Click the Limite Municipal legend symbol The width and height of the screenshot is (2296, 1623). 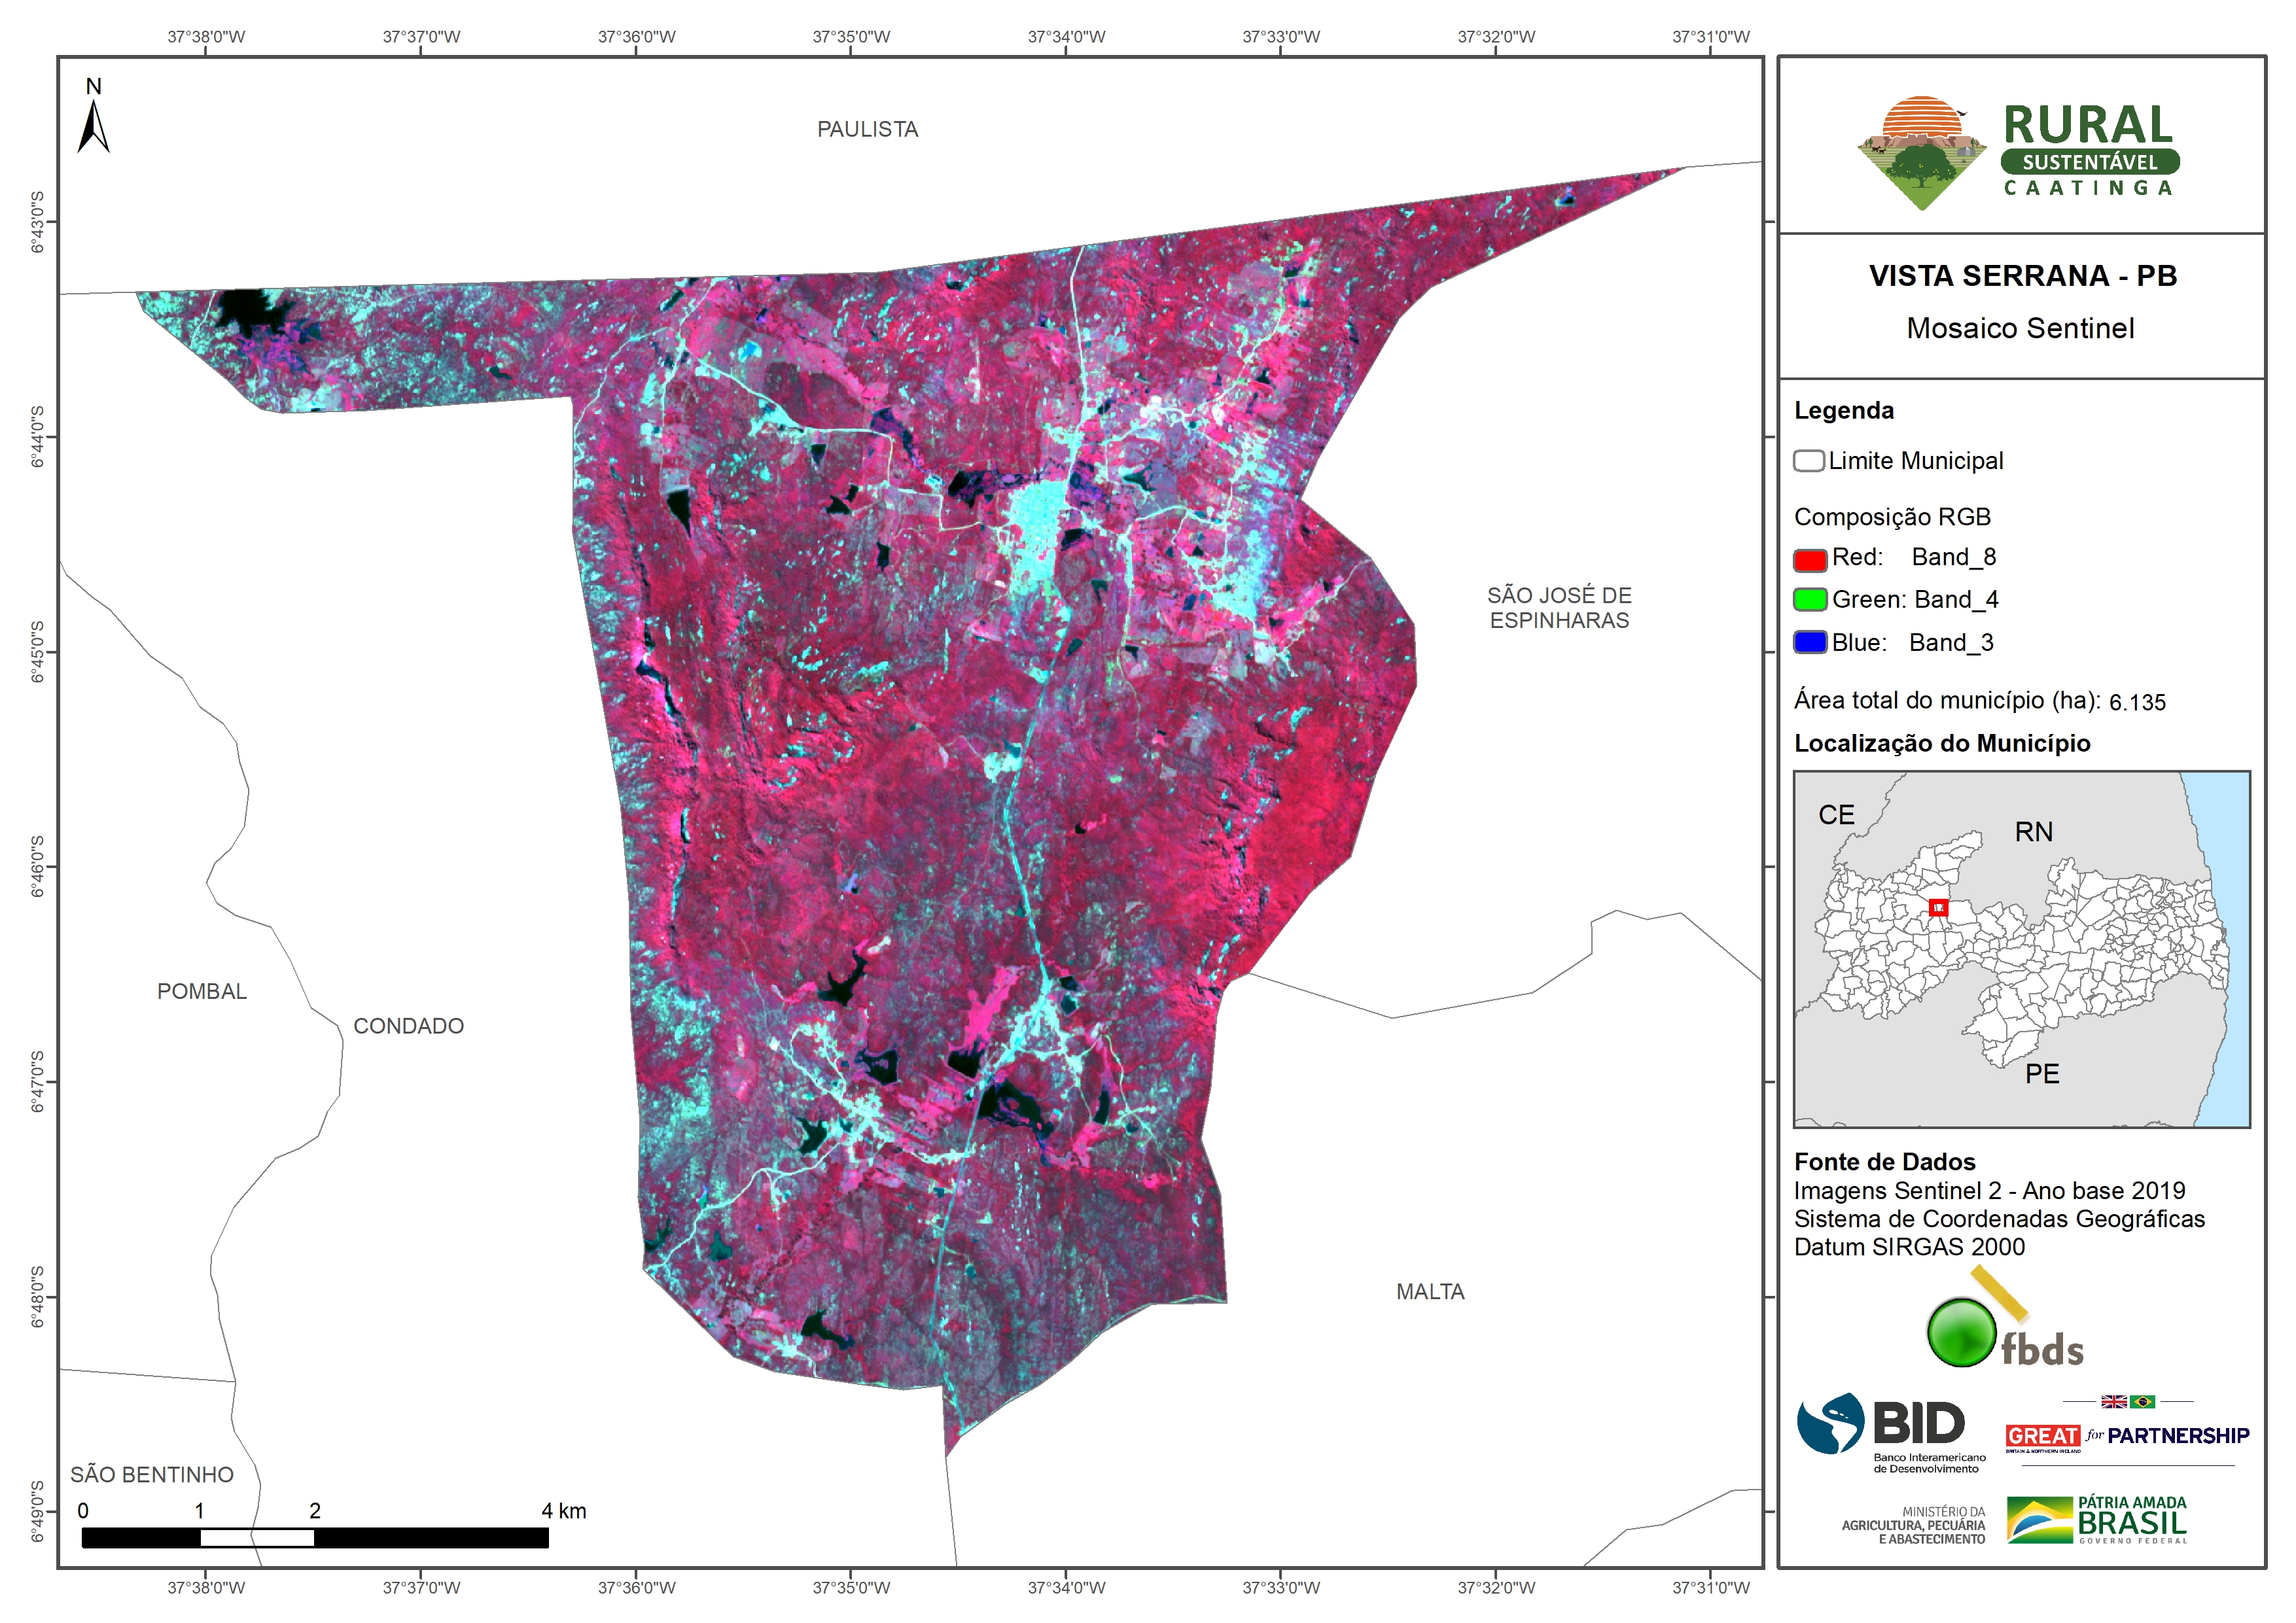1808,461
